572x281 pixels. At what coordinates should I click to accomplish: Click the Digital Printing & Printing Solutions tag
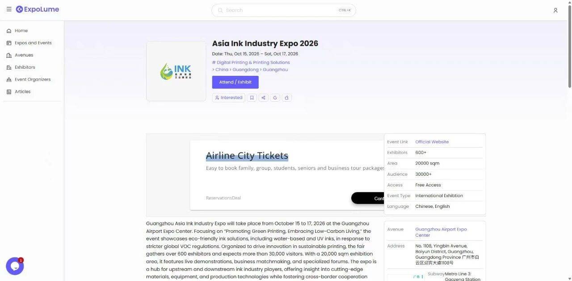251,62
